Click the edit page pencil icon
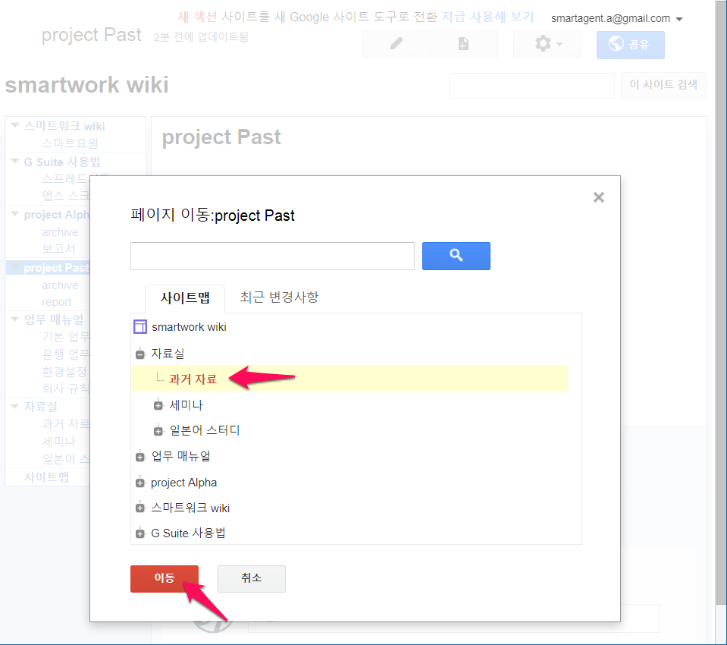 (396, 45)
